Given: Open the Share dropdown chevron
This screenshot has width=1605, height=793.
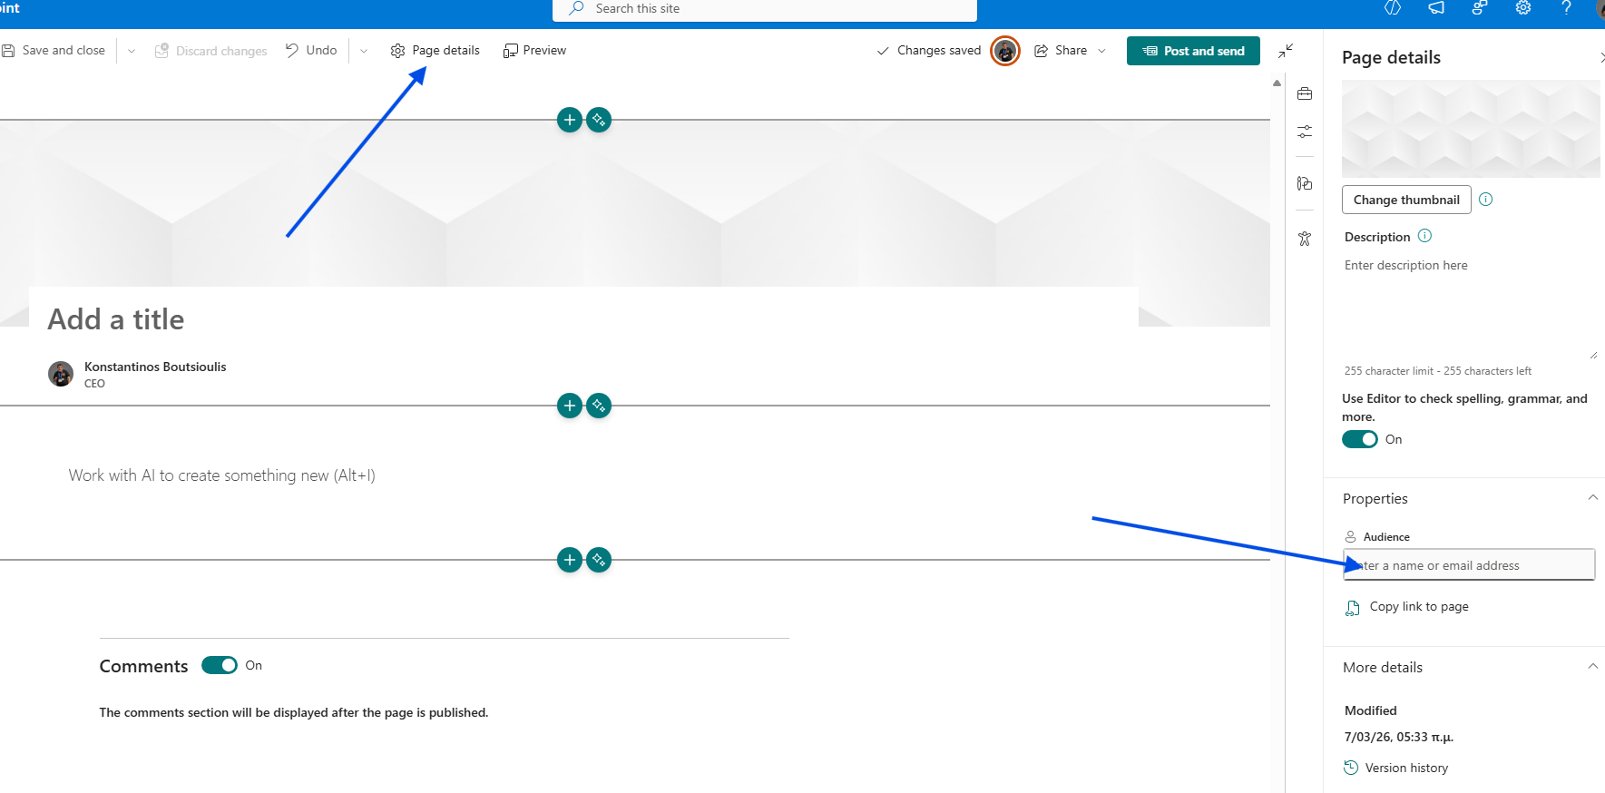Looking at the screenshot, I should click(1101, 51).
